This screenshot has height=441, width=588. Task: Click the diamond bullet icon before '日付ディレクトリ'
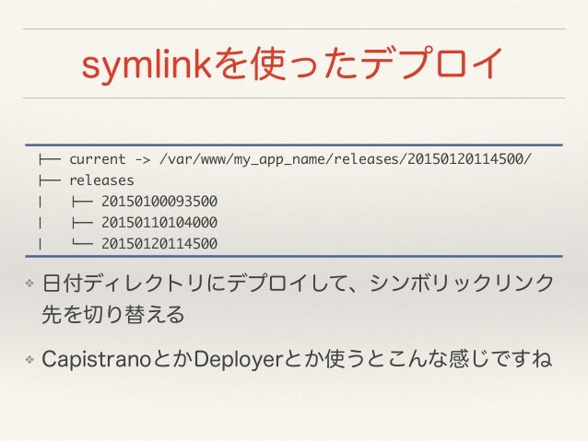click(x=29, y=283)
